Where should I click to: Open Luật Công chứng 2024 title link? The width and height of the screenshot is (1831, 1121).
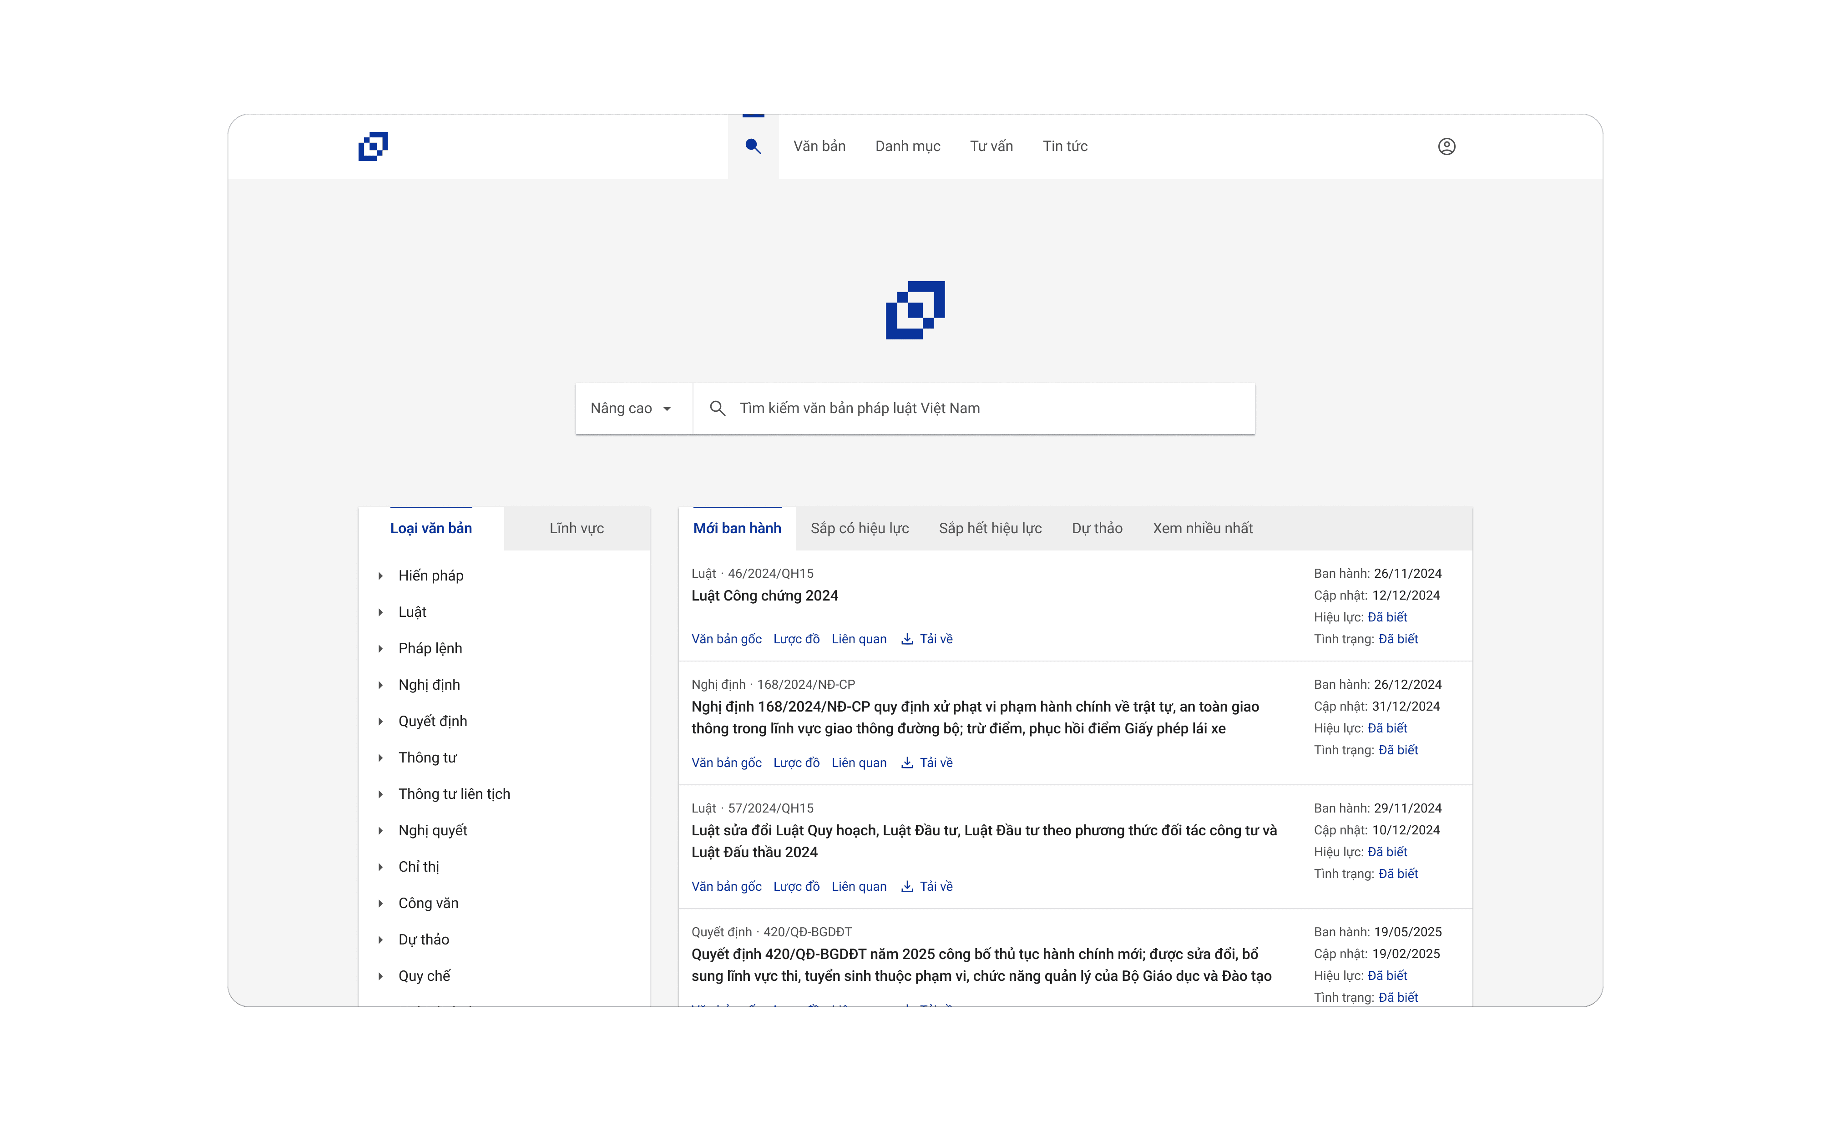(764, 596)
